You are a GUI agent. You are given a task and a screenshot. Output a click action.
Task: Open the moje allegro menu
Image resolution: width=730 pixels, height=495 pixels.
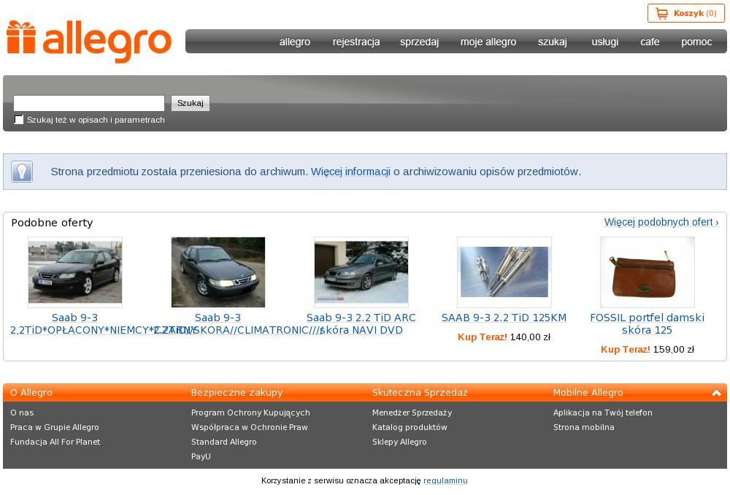488,42
